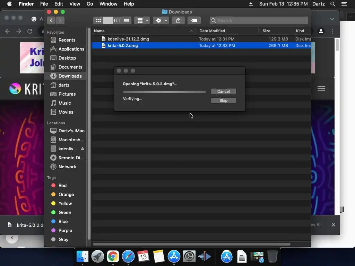The height and width of the screenshot is (266, 355).
Task: Open Desktop in the sidebar
Action: tap(66, 58)
